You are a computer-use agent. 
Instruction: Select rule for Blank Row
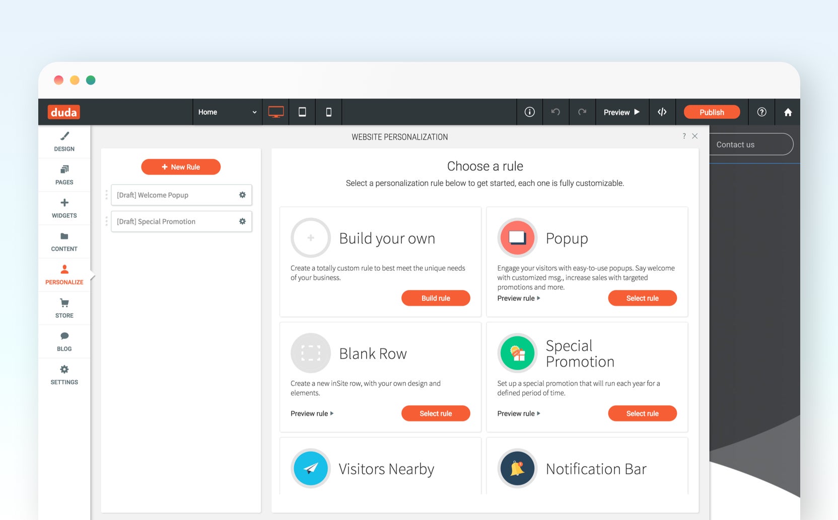point(436,413)
